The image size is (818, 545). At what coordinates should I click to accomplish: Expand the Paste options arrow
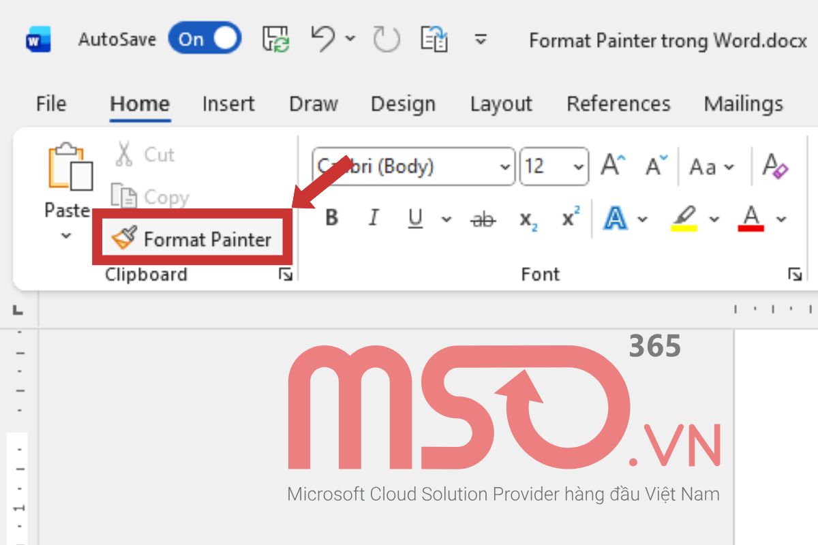pos(66,236)
